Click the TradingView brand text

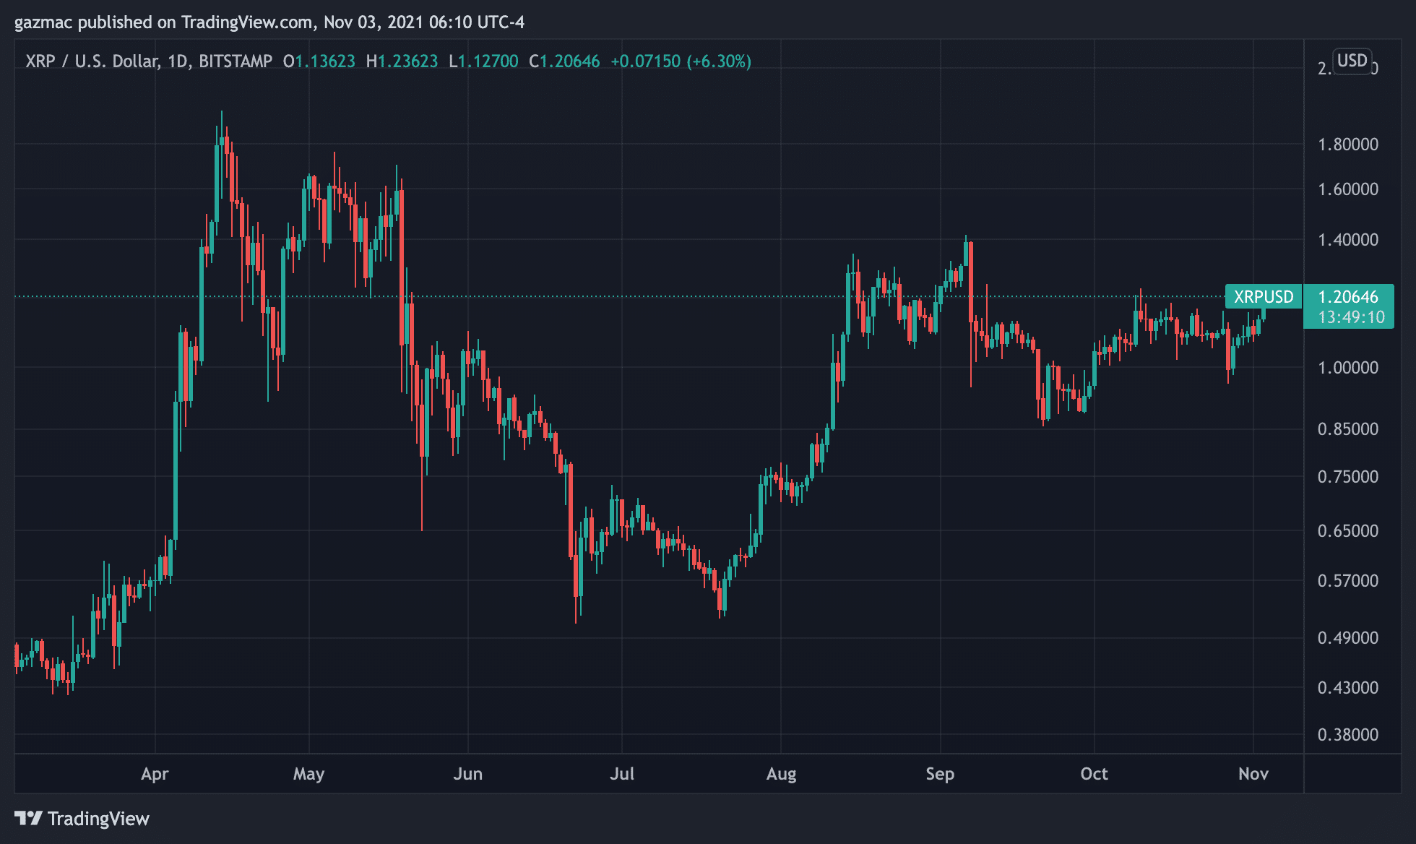click(x=98, y=819)
